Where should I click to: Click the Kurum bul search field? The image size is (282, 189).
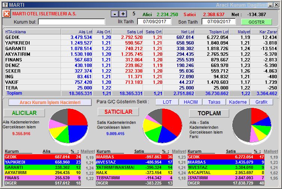pos(72,22)
